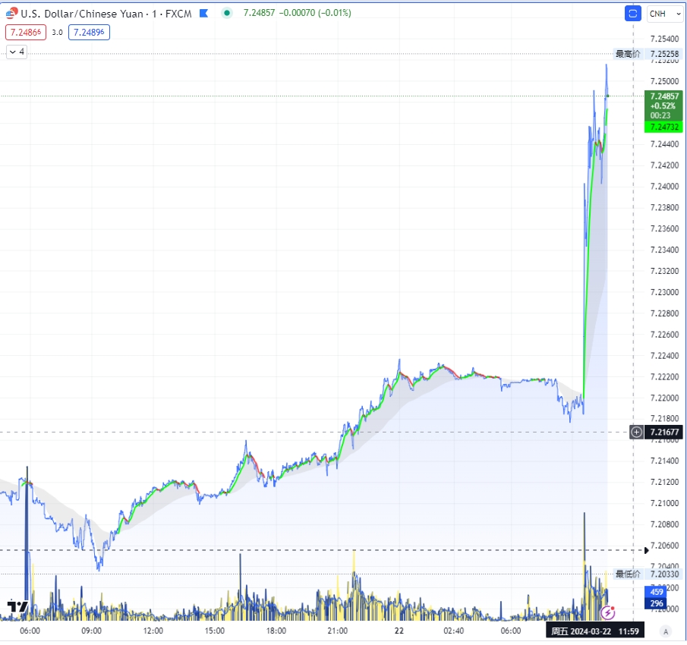Click the blue flag icon next to FXCM
This screenshot has width=687, height=645.
(x=203, y=13)
